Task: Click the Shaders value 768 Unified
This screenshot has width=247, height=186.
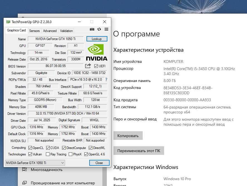Action: coord(43,86)
